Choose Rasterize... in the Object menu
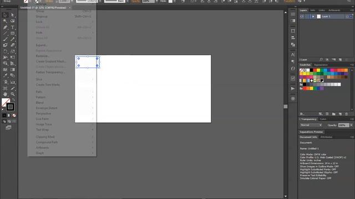 (42, 56)
